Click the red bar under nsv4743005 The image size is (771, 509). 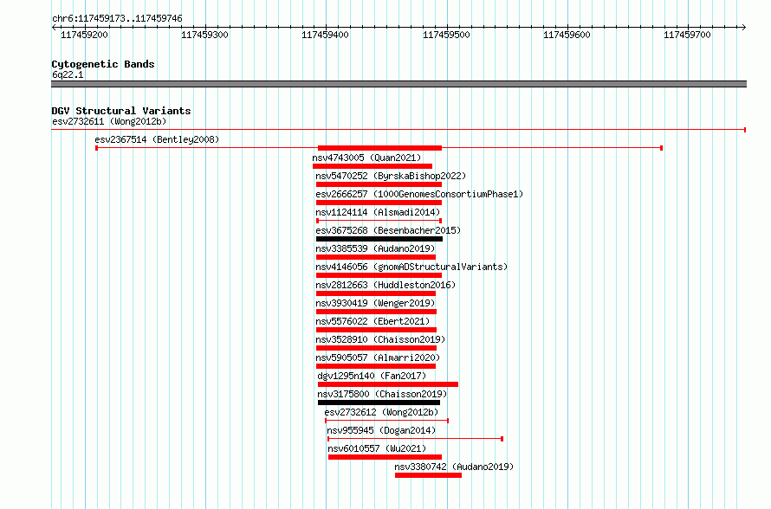[373, 166]
